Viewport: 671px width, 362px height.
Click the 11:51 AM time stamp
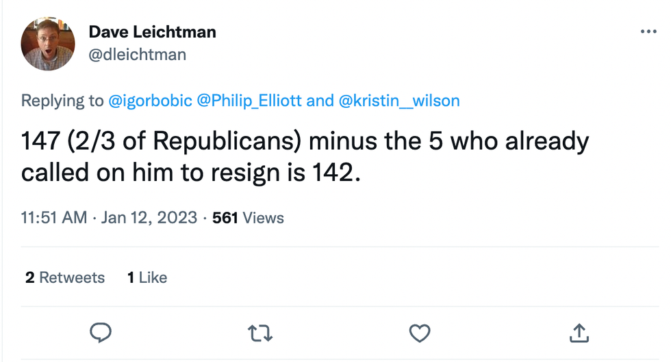(54, 218)
